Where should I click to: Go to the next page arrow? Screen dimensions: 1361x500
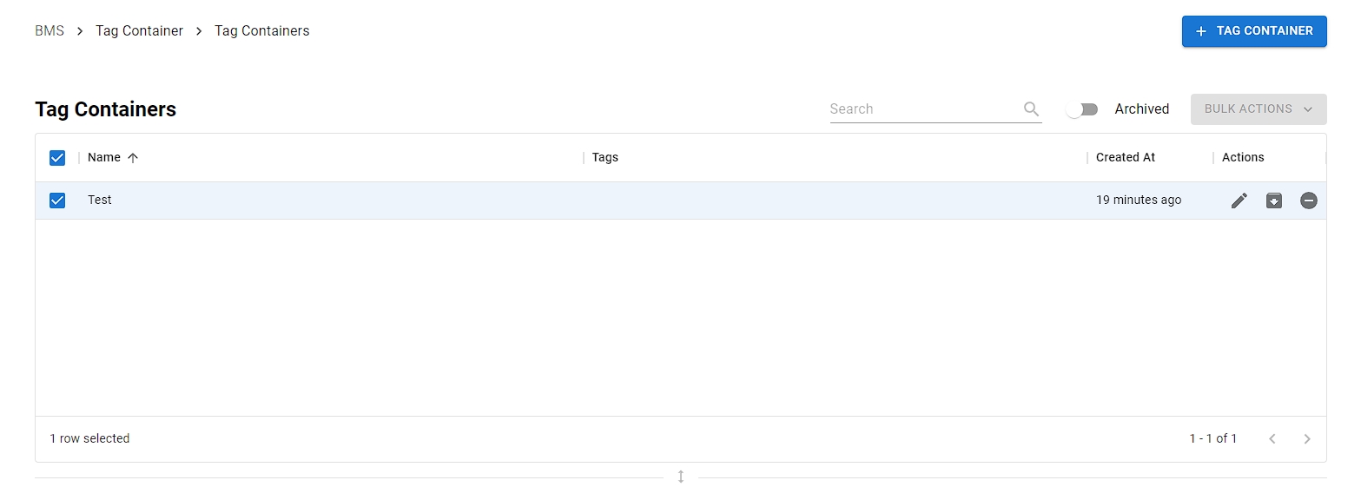(x=1307, y=439)
